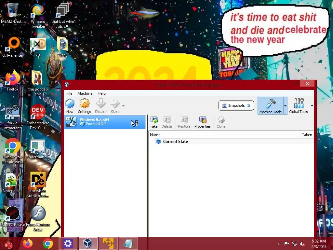This screenshot has height=250, width=333.
Task: Switch to VirtualBox taskbar button
Action: 88,243
